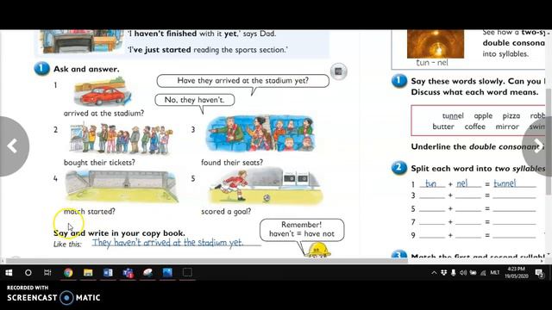
Task: Show hidden system tray icons
Action: click(x=434, y=273)
